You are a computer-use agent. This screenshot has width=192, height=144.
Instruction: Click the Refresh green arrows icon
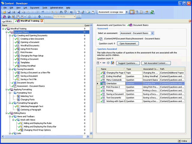(x=152, y=12)
